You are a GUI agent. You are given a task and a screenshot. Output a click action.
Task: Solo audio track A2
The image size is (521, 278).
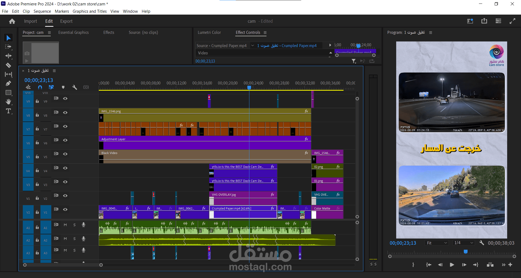tap(74, 238)
